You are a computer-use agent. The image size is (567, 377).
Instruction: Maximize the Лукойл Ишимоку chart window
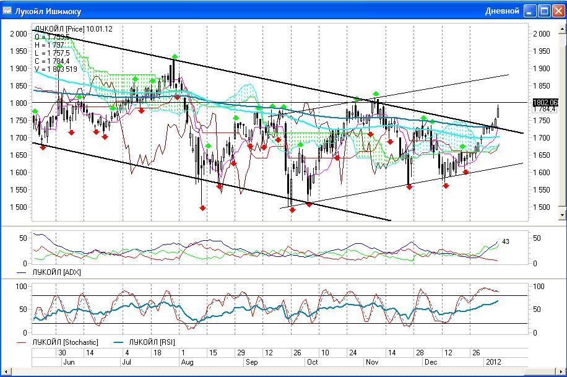click(x=544, y=11)
